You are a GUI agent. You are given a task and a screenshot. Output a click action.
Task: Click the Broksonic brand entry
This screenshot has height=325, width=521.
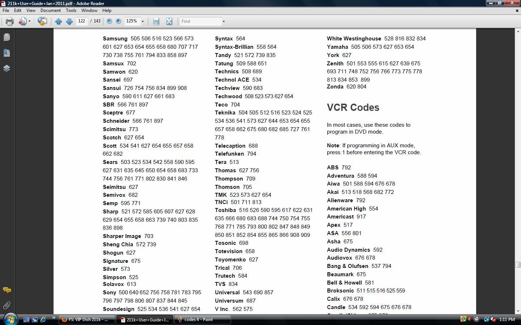340,291
